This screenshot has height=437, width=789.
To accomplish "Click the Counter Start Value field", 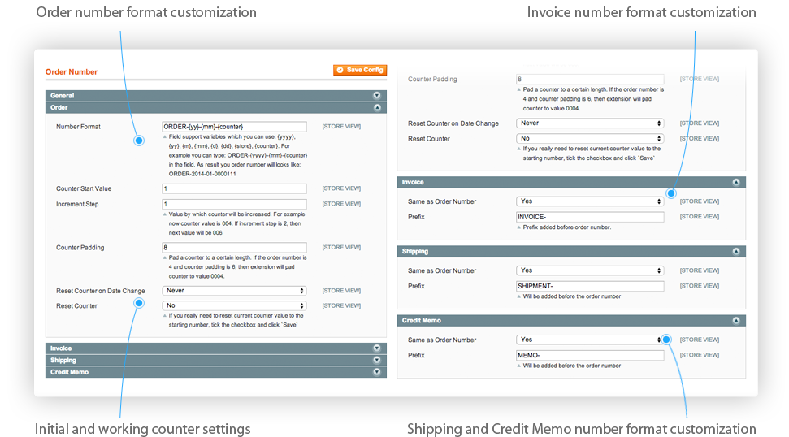I will (234, 188).
